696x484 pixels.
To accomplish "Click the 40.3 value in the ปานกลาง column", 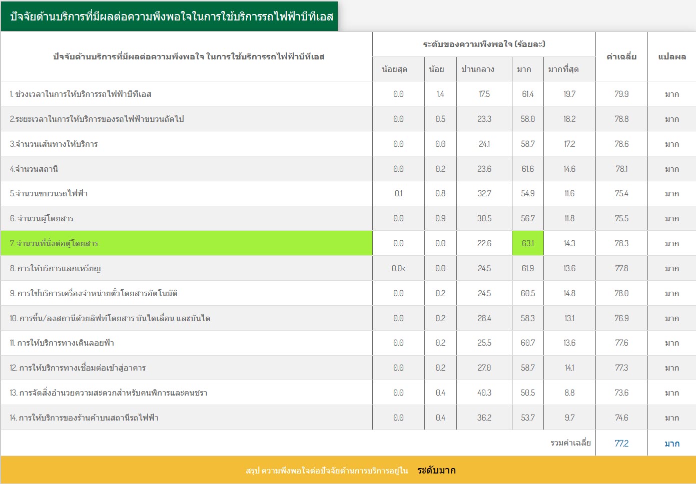I will pos(484,393).
